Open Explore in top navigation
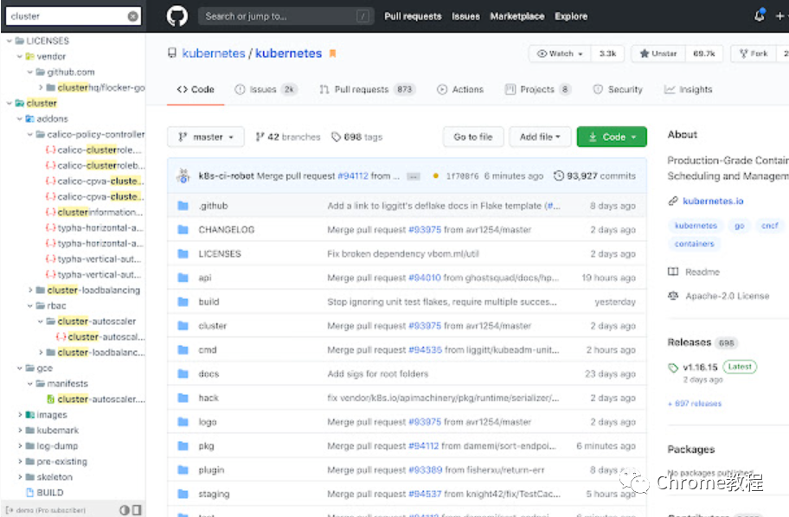 click(x=571, y=16)
